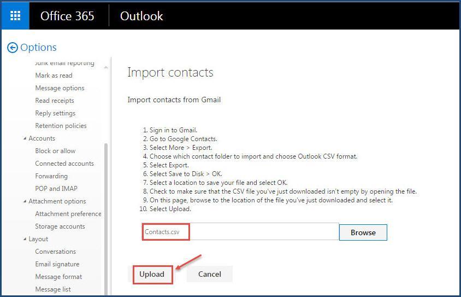This screenshot has width=461, height=297.
Task: Open Forwarding settings
Action: pyautogui.click(x=51, y=176)
